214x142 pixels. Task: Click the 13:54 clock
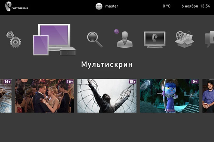coord(205,6)
